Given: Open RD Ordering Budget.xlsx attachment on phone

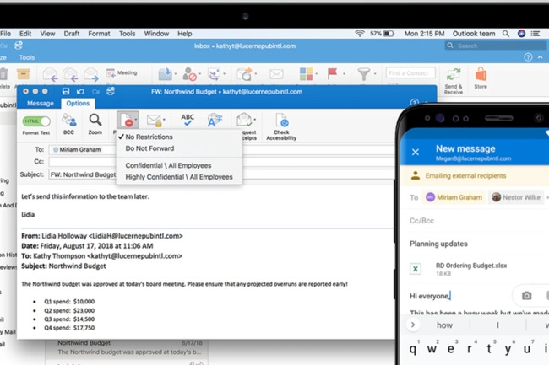Looking at the screenshot, I should point(459,269).
